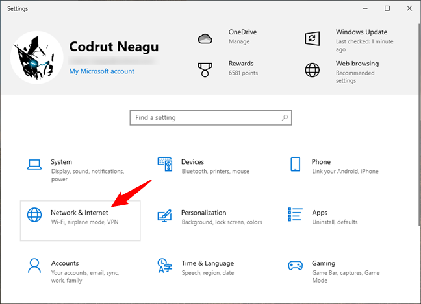Open Rewards 6581 points
Image resolution: width=421 pixels, height=304 pixels.
(x=243, y=73)
